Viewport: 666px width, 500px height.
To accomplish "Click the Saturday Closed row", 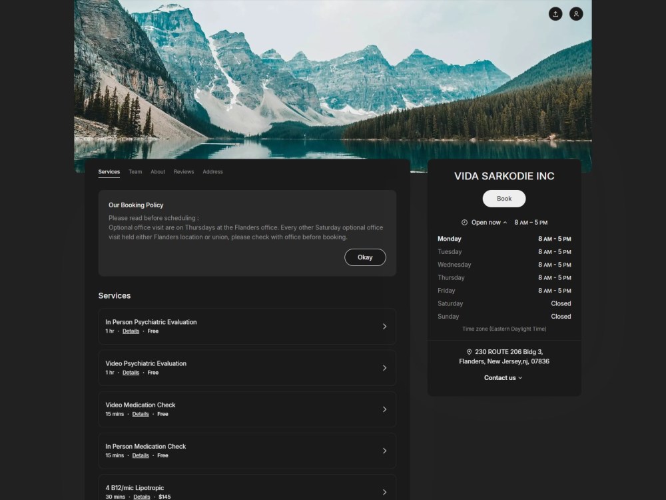I will (x=504, y=303).
